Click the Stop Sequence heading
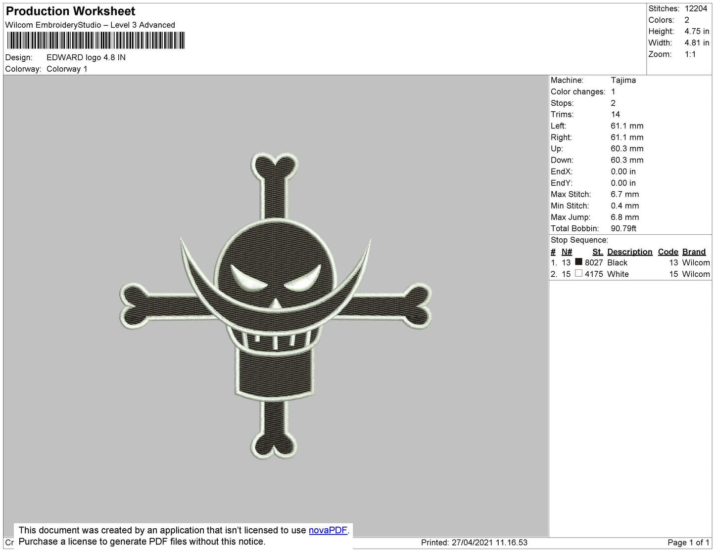This screenshot has width=715, height=552. point(579,240)
